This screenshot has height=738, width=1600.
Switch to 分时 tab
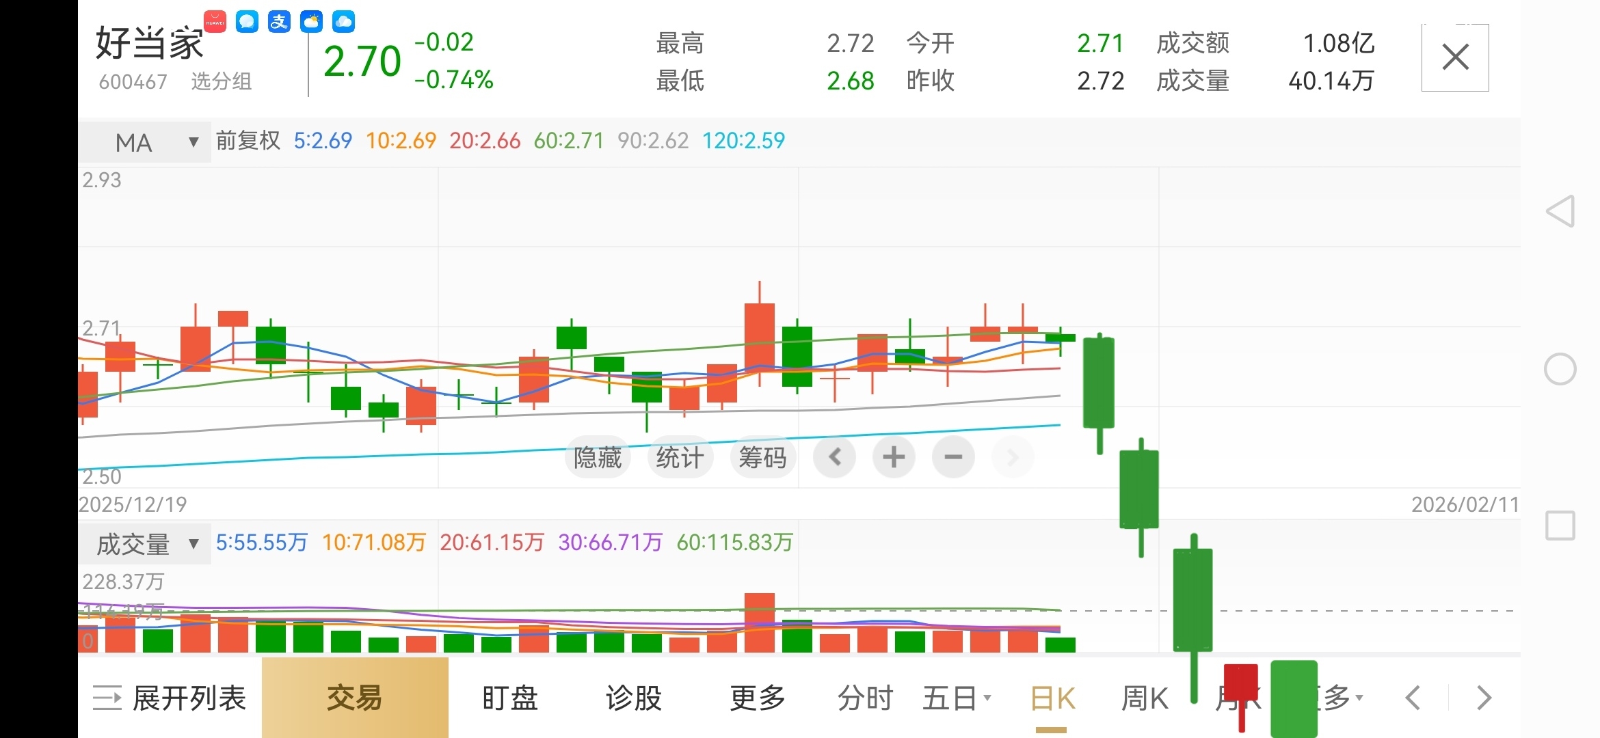coord(865,698)
